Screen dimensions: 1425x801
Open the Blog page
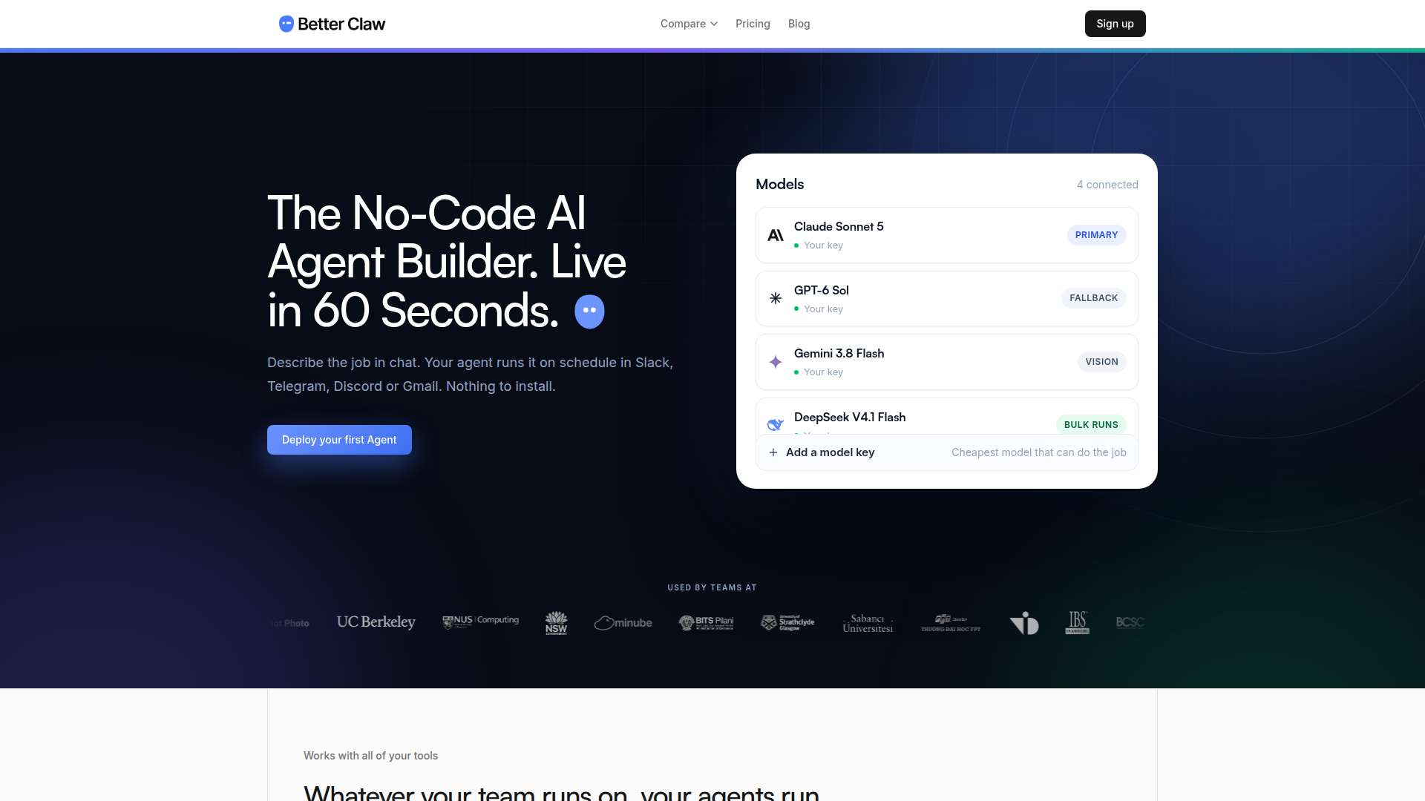[x=799, y=24]
